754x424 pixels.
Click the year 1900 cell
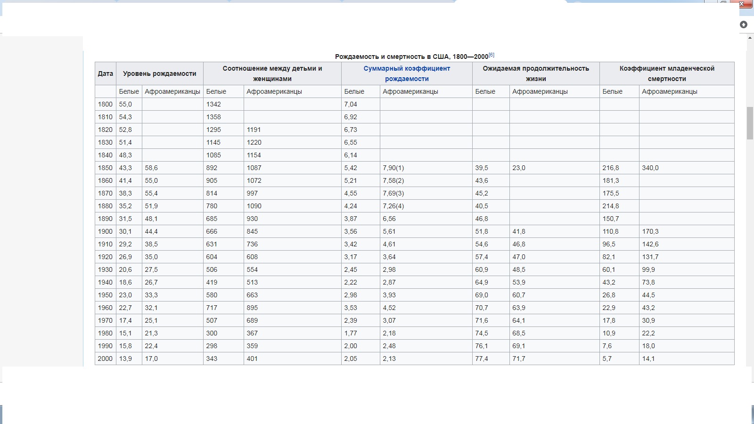[105, 231]
